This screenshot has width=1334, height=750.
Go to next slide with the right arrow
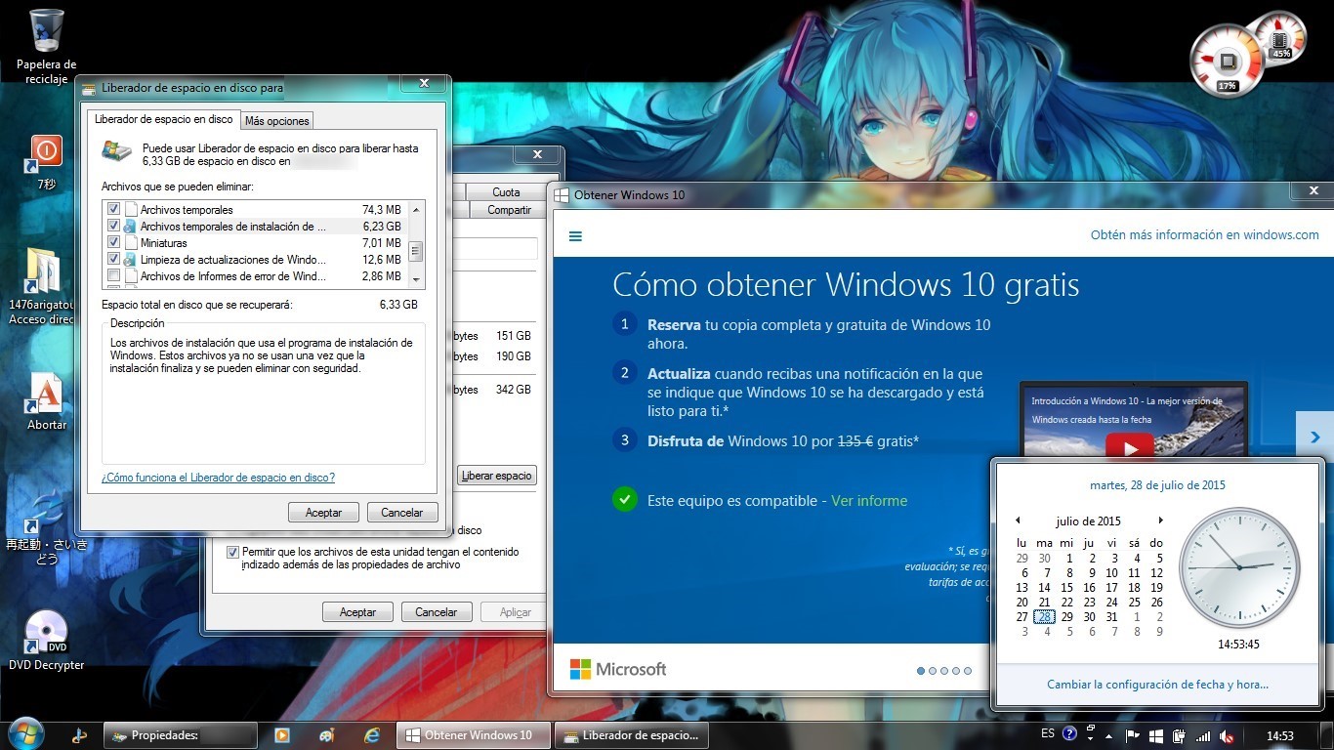[1314, 437]
